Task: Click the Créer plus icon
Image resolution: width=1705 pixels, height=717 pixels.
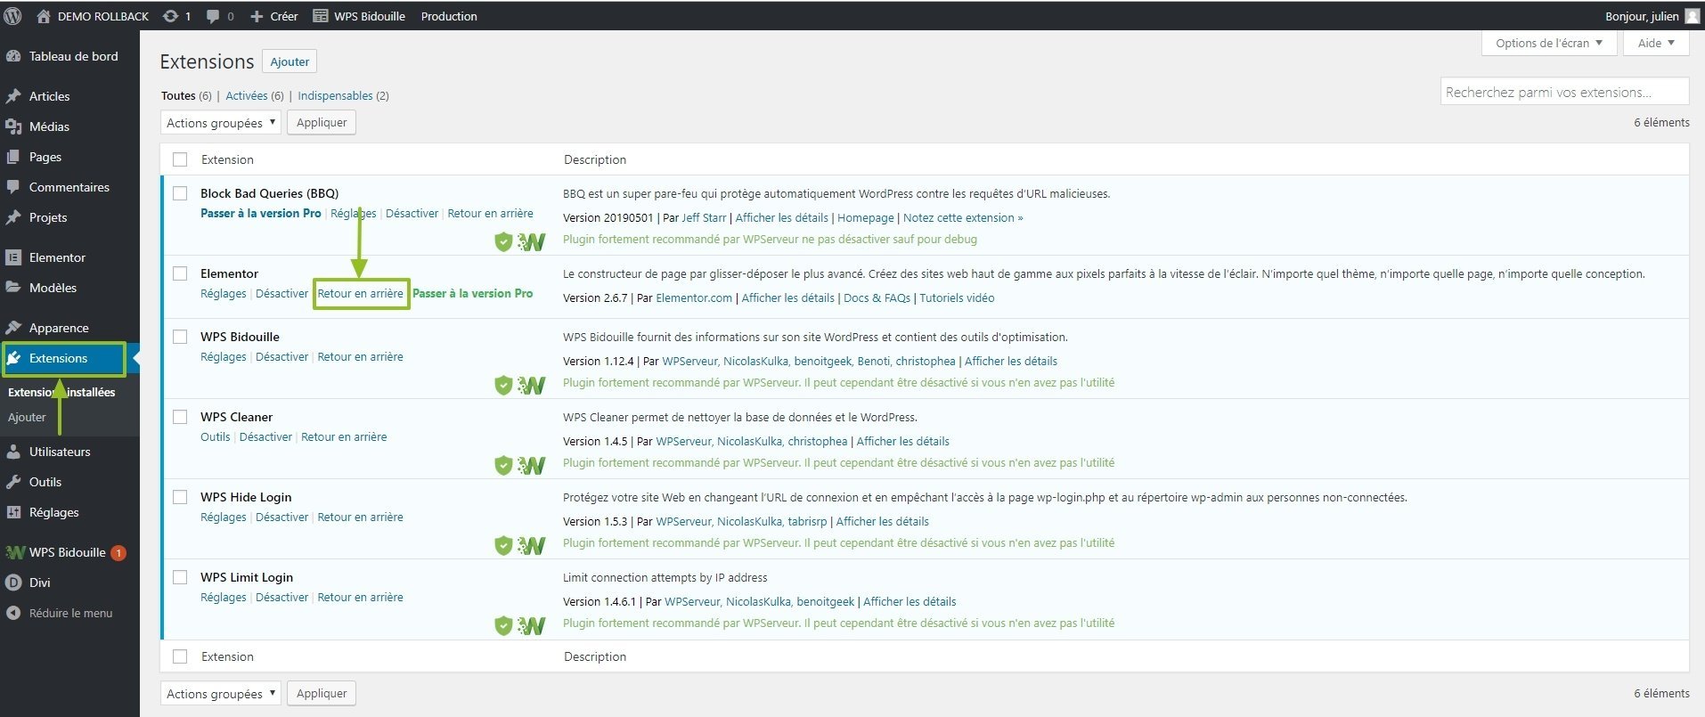Action: (x=257, y=16)
